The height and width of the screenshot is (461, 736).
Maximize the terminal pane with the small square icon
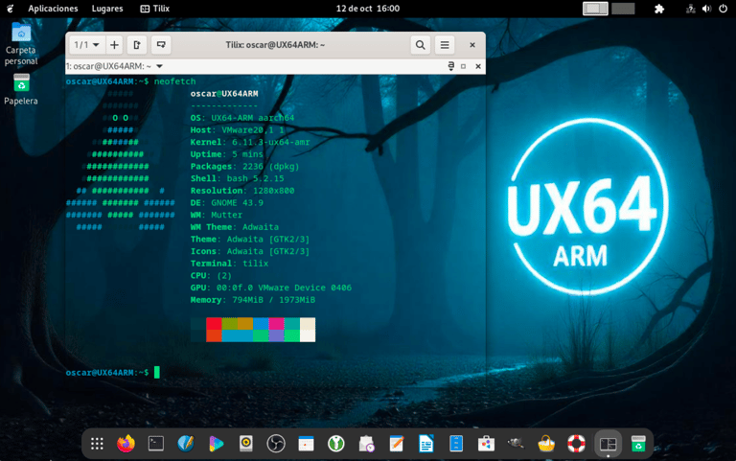tap(463, 66)
